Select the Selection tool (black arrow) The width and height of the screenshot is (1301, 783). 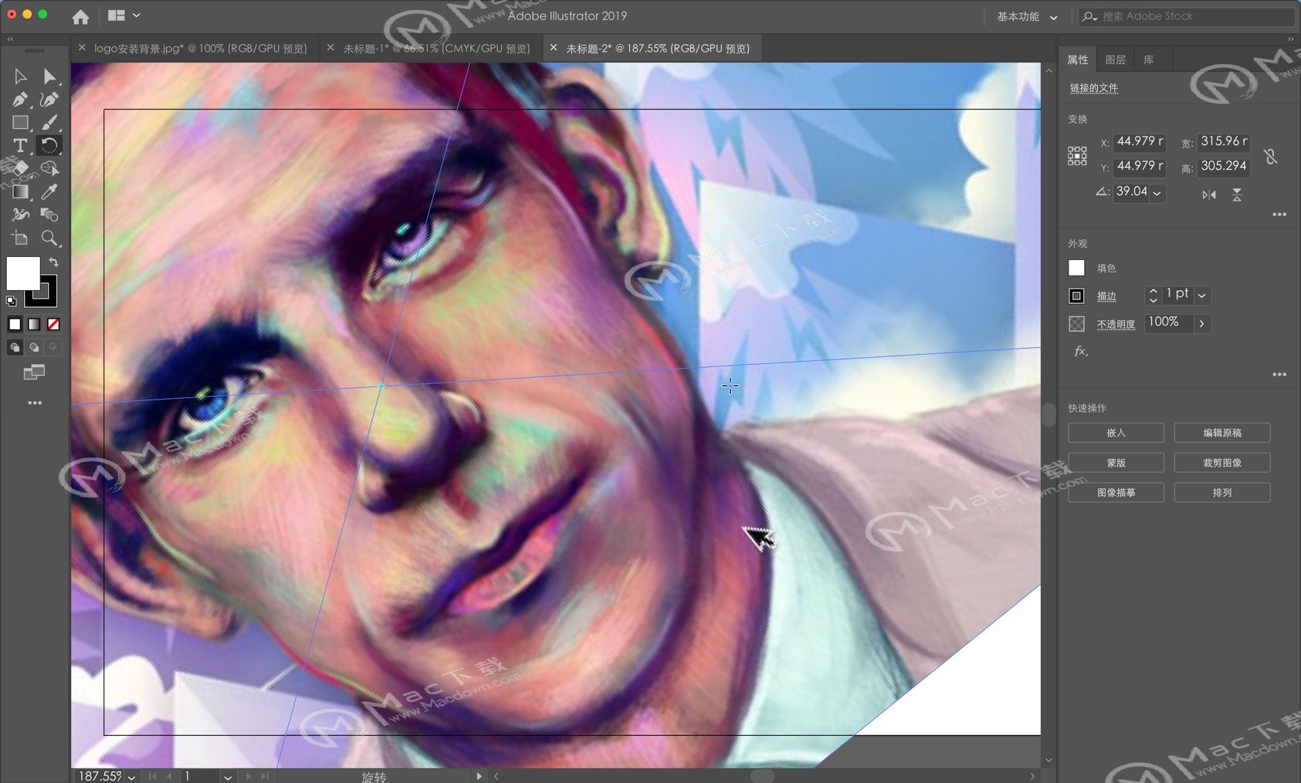tap(20, 76)
